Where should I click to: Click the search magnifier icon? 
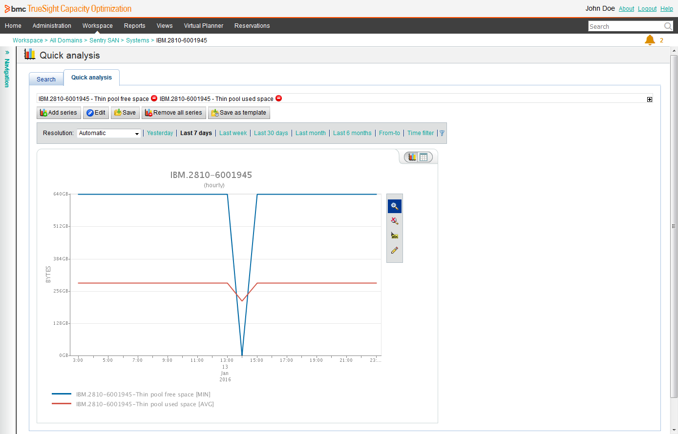pyautogui.click(x=668, y=26)
